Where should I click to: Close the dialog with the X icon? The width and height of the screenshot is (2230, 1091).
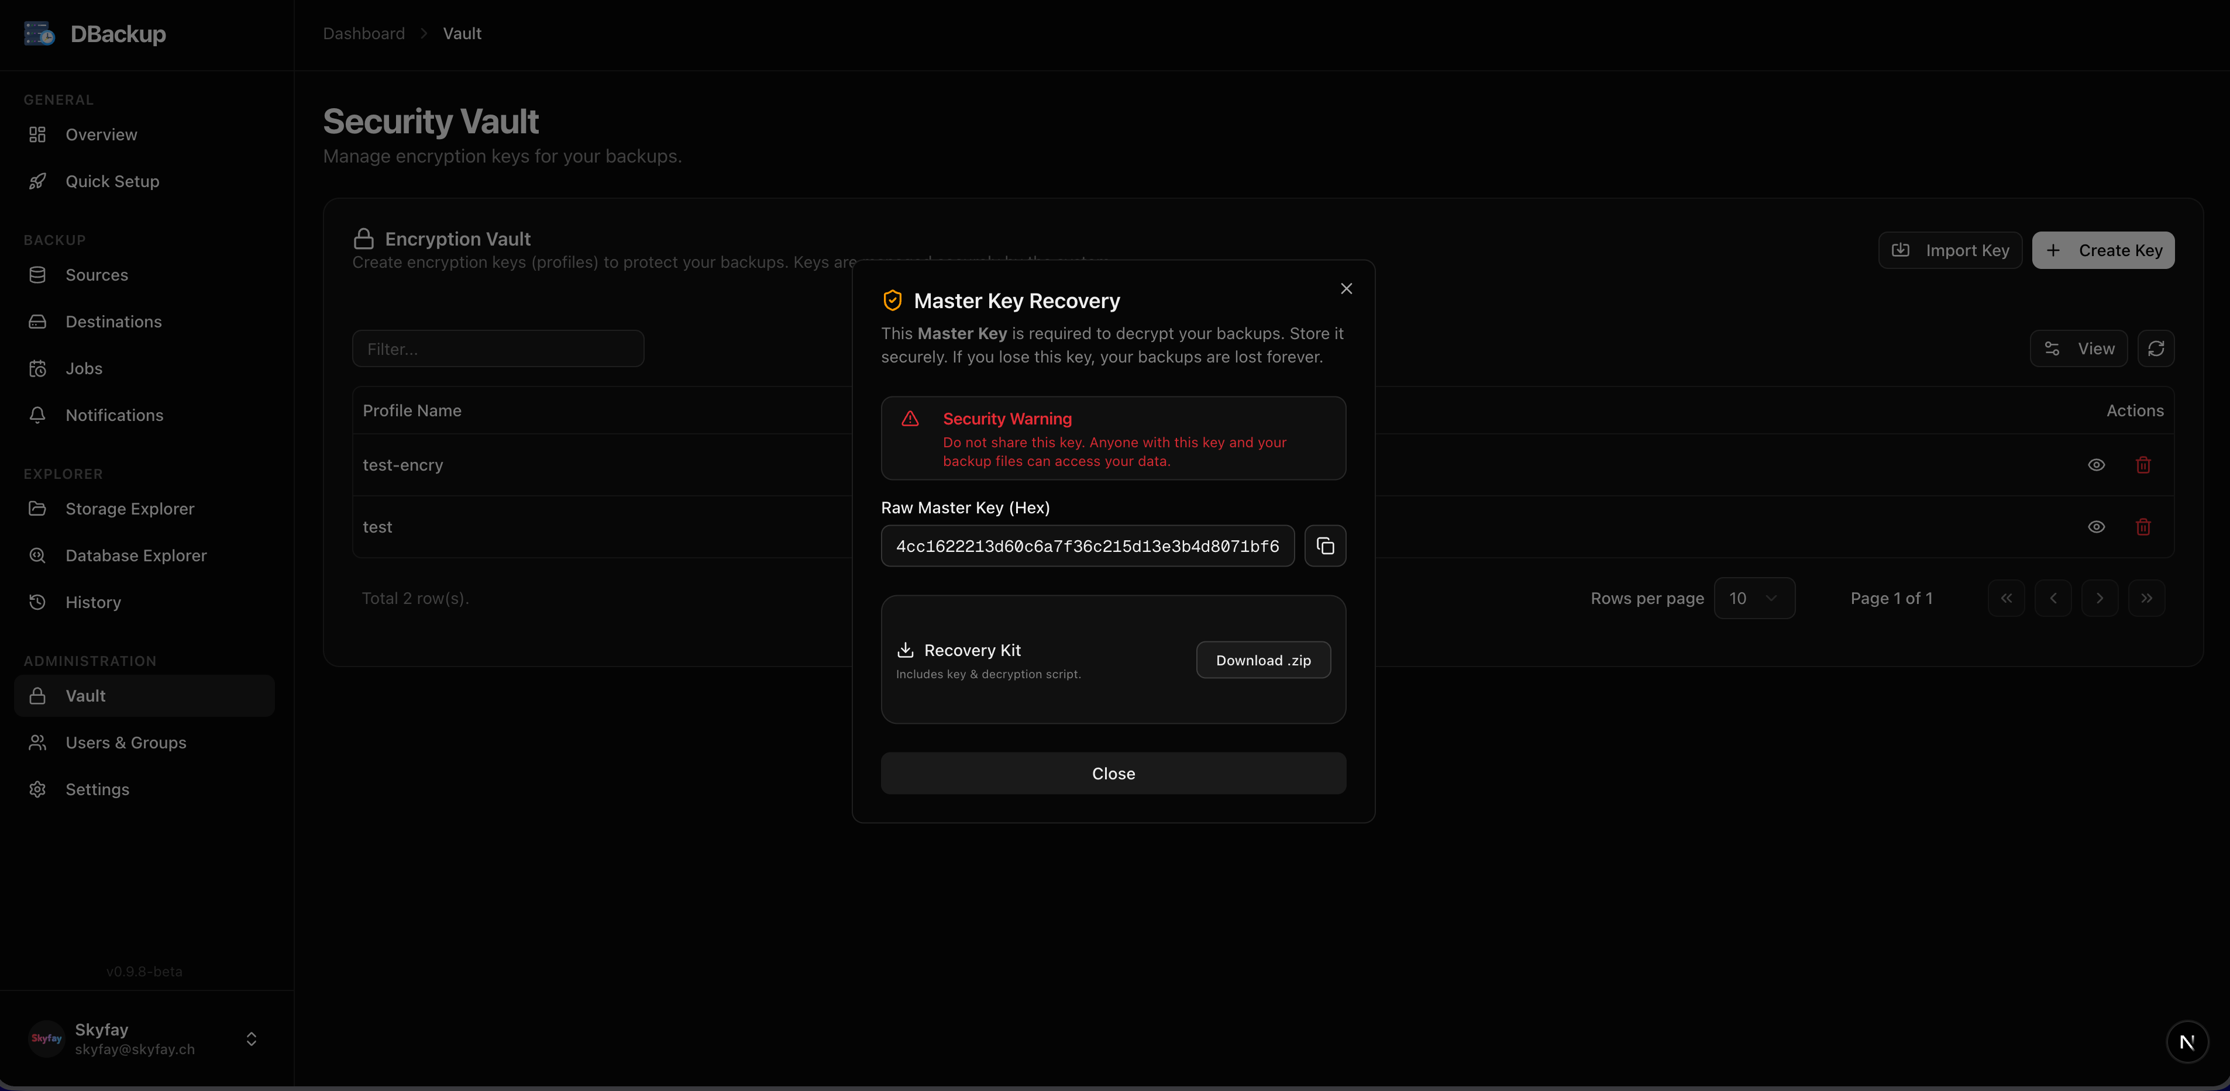coord(1345,289)
